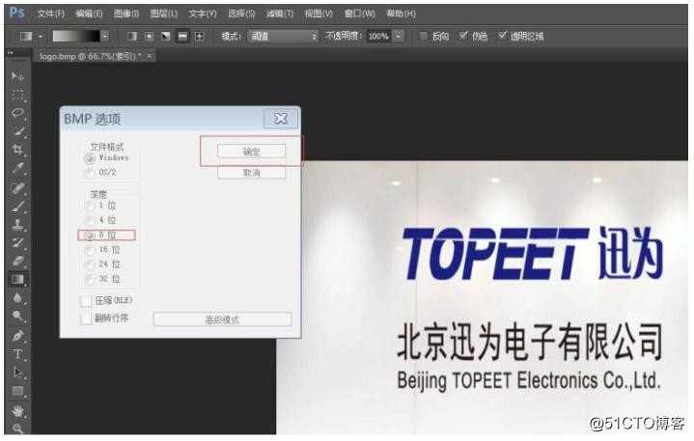Click 确定 in BMP options dialog

251,152
